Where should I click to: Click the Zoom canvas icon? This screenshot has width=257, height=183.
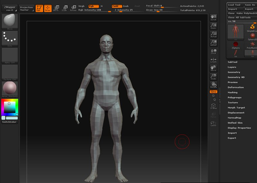(x=213, y=26)
